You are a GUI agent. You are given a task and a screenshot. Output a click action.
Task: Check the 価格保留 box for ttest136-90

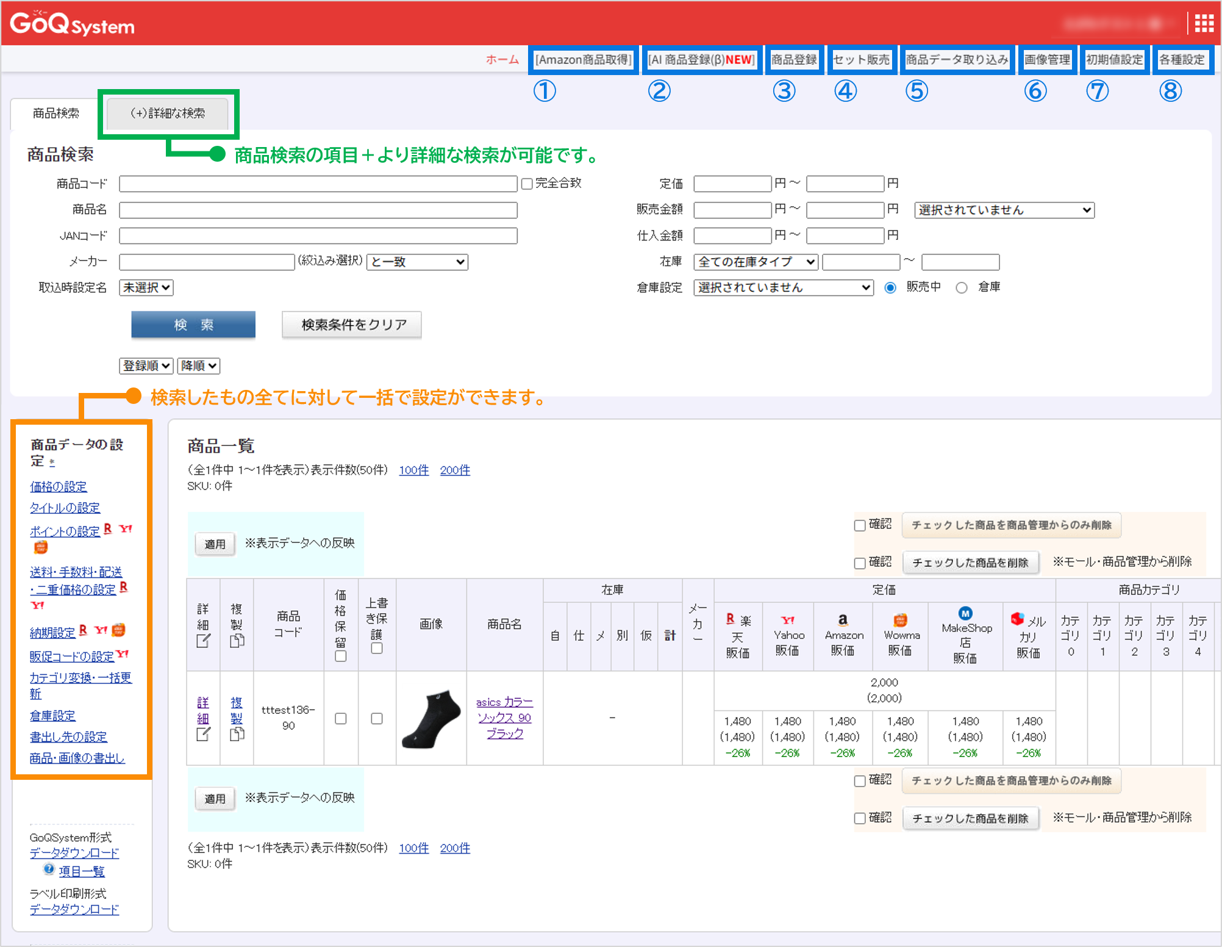click(341, 719)
